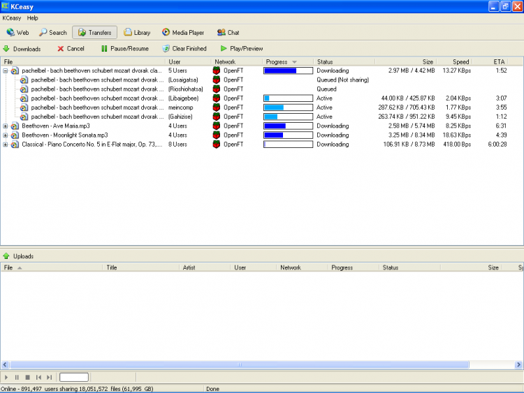
Task: Select the meincomp user cell
Action: click(x=181, y=107)
